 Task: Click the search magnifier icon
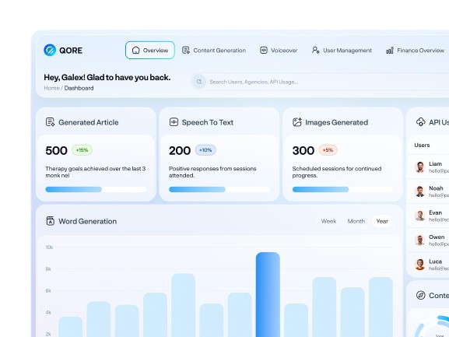tap(199, 82)
